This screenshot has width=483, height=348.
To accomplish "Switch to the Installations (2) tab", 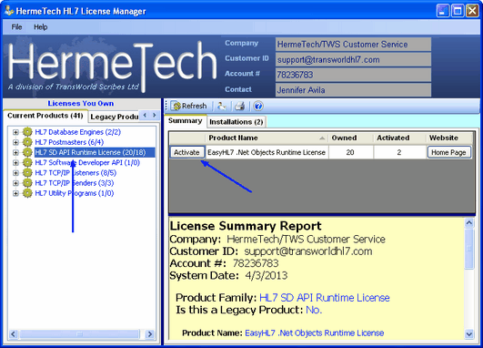I will (x=236, y=122).
